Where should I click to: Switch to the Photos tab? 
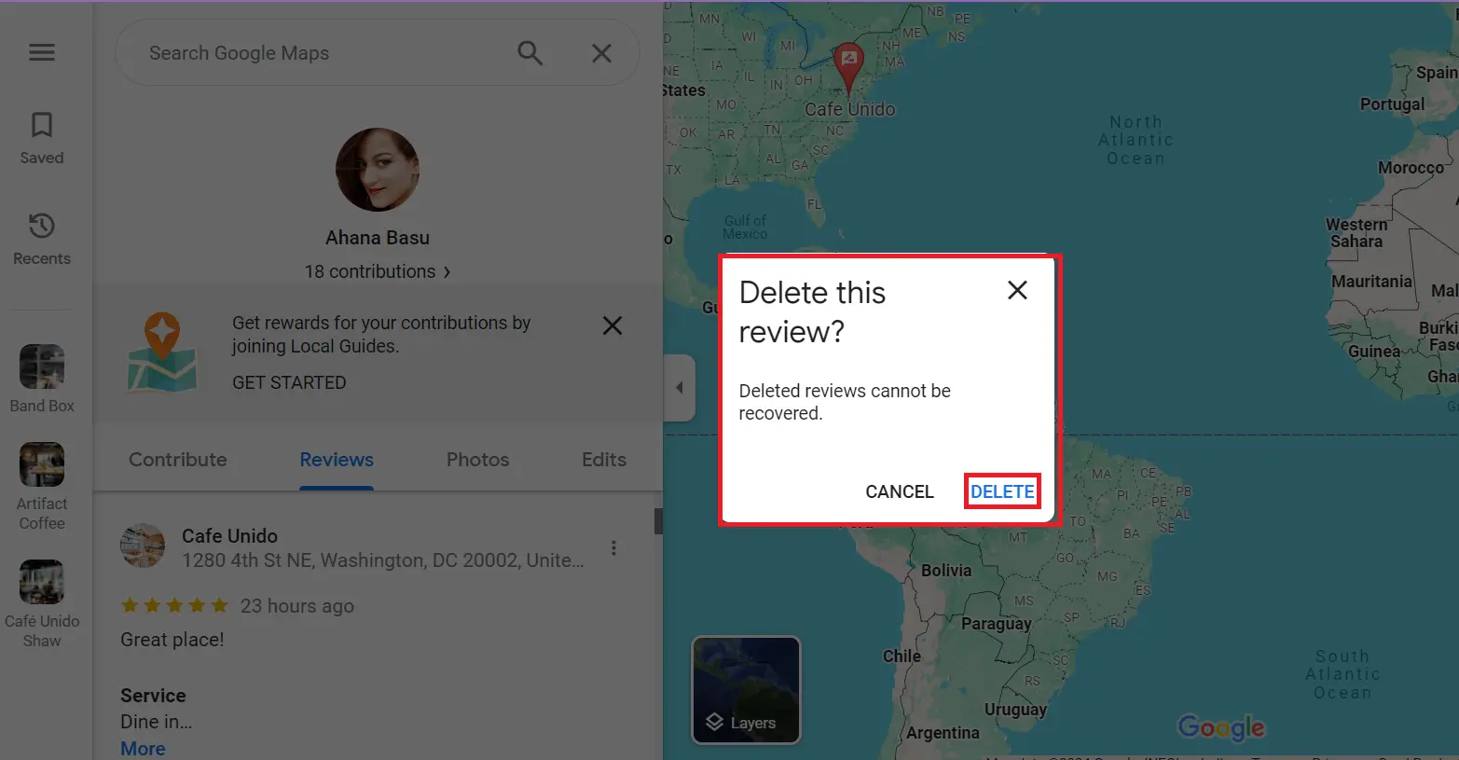point(478,460)
